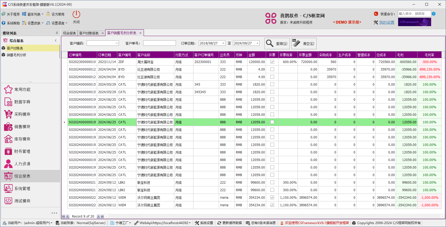446x227 pixels.
Task: Toggle 开票 checkbox for customer order 345345 row
Action: (272, 92)
